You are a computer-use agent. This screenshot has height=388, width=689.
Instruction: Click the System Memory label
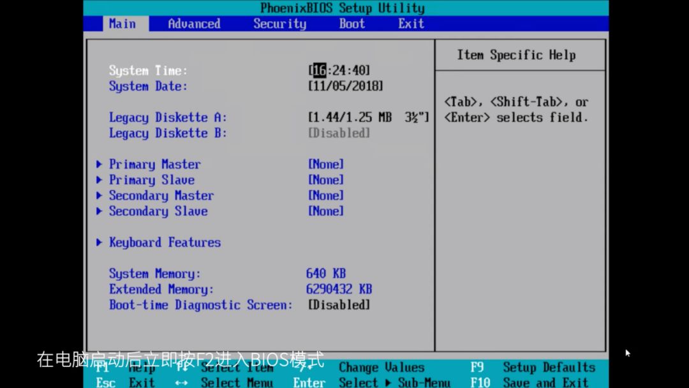click(x=154, y=274)
